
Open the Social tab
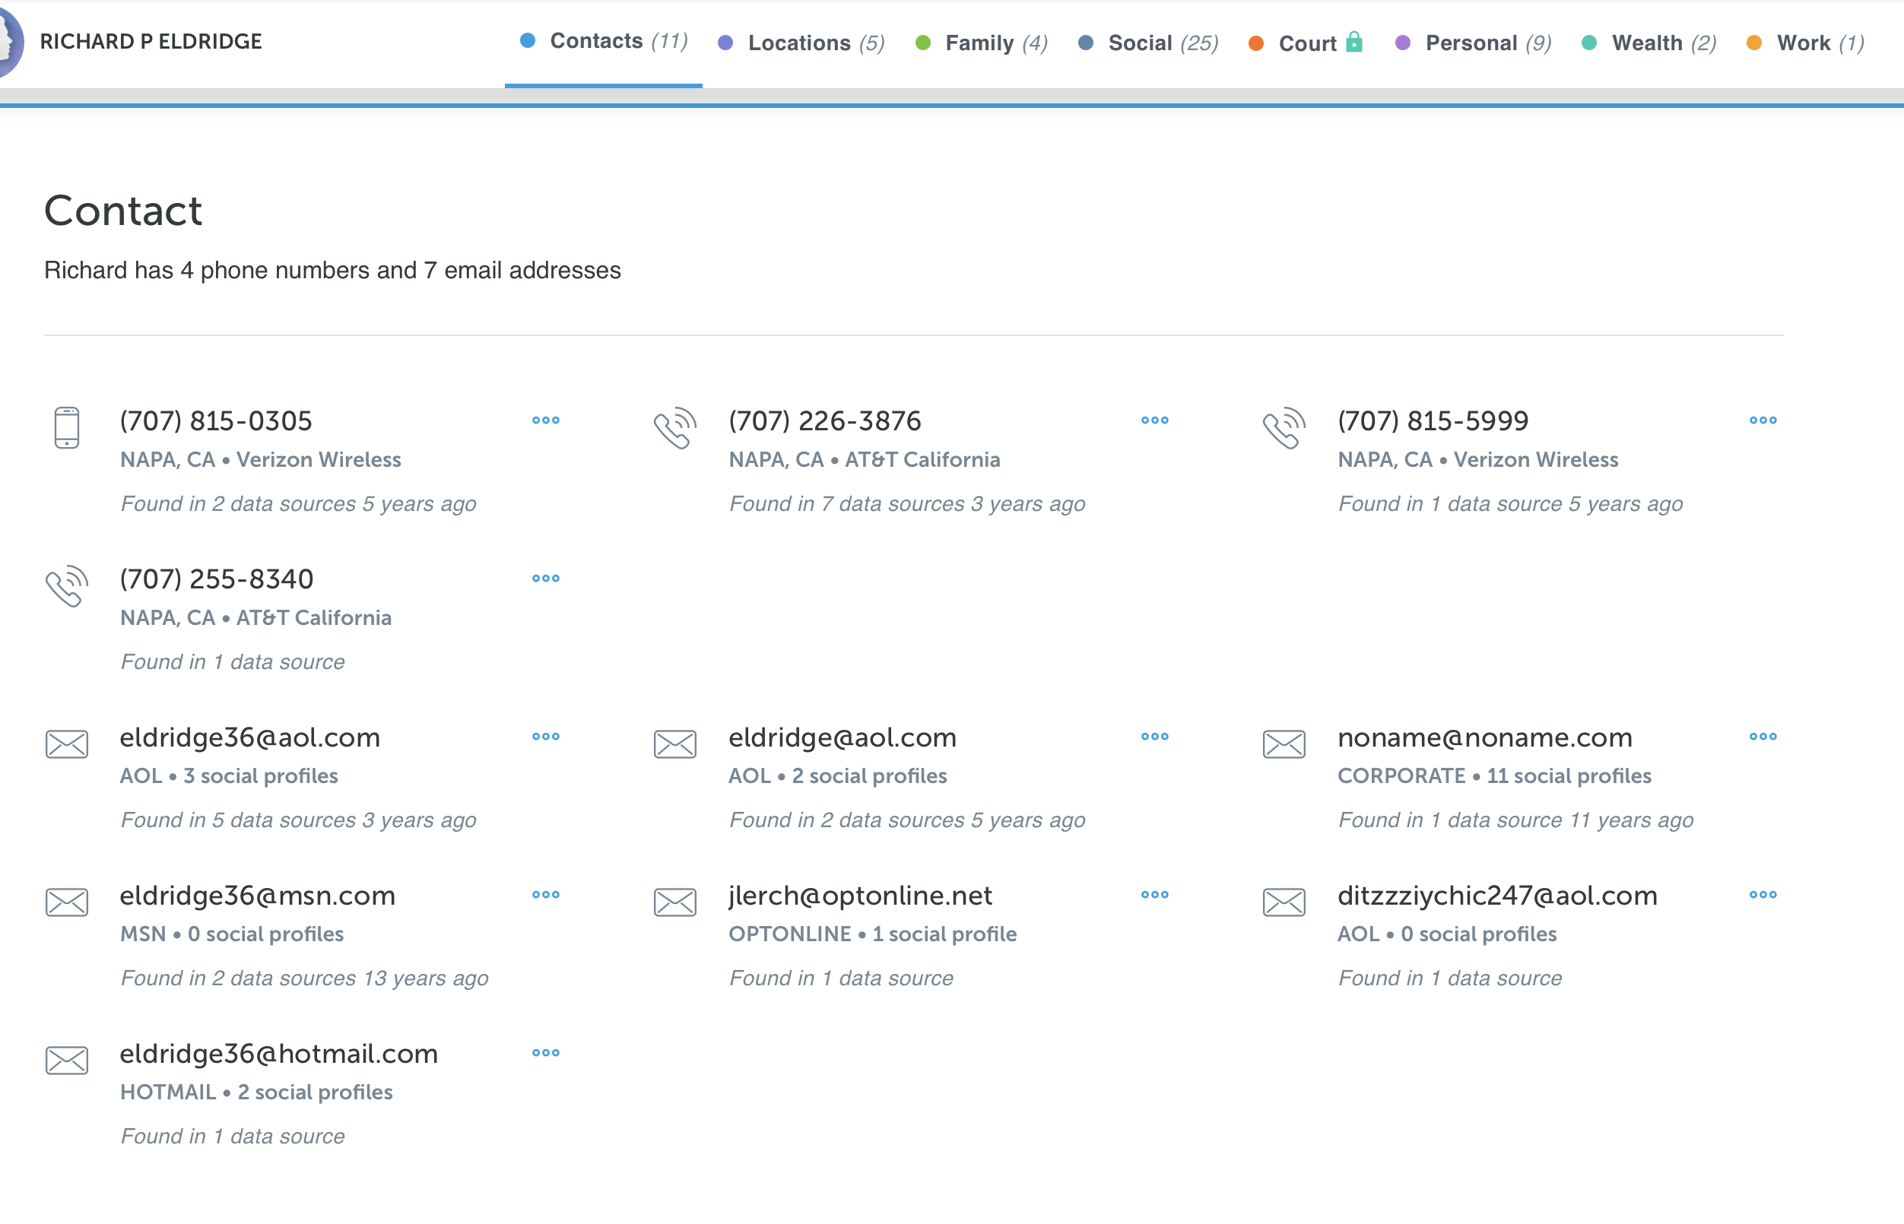tap(1149, 43)
